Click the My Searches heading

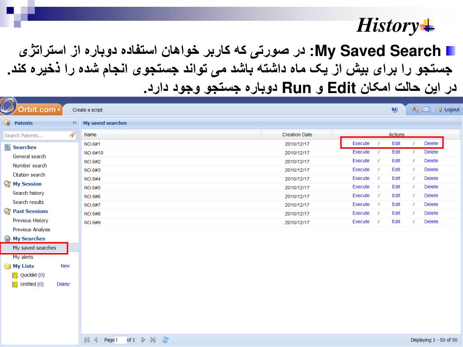[x=29, y=239]
